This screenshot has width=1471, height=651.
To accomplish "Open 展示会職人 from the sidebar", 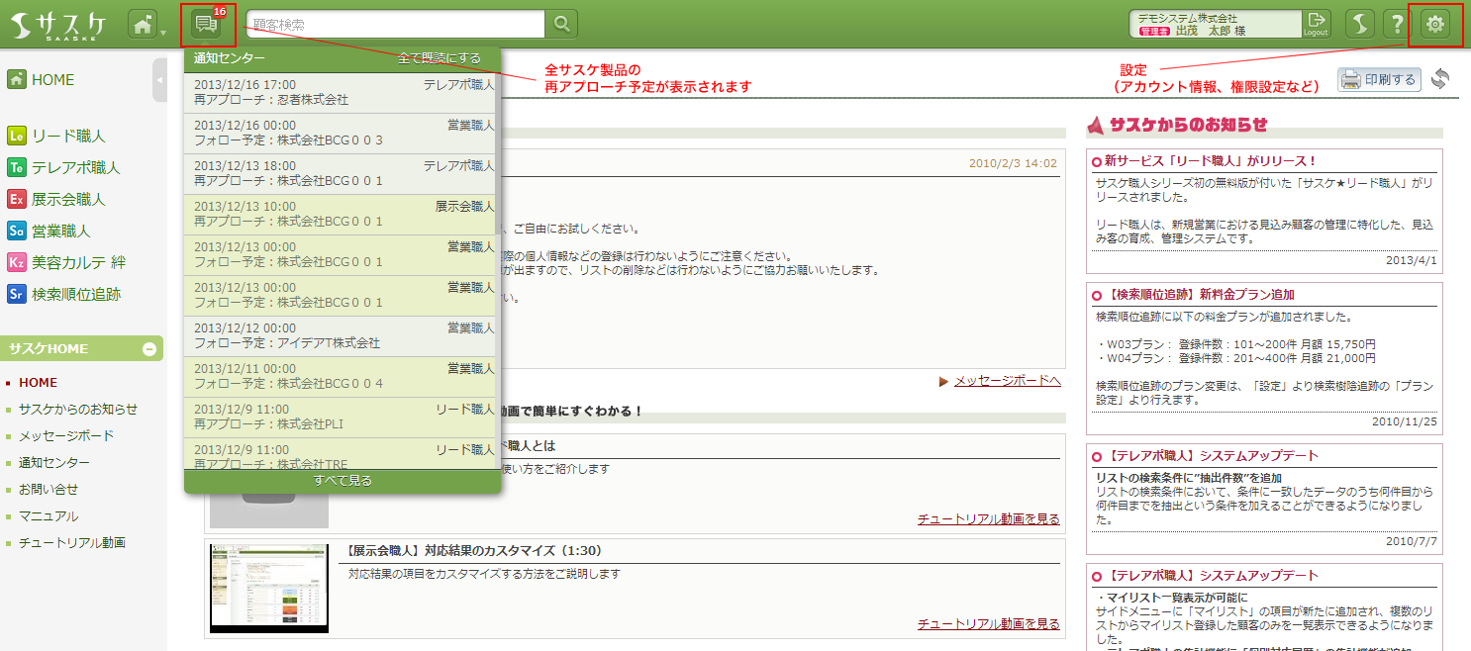I will [67, 199].
